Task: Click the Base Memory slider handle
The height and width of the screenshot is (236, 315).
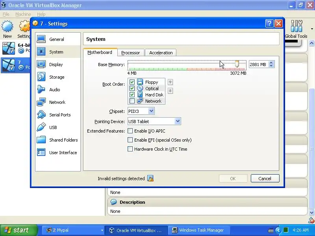Action: (237, 64)
